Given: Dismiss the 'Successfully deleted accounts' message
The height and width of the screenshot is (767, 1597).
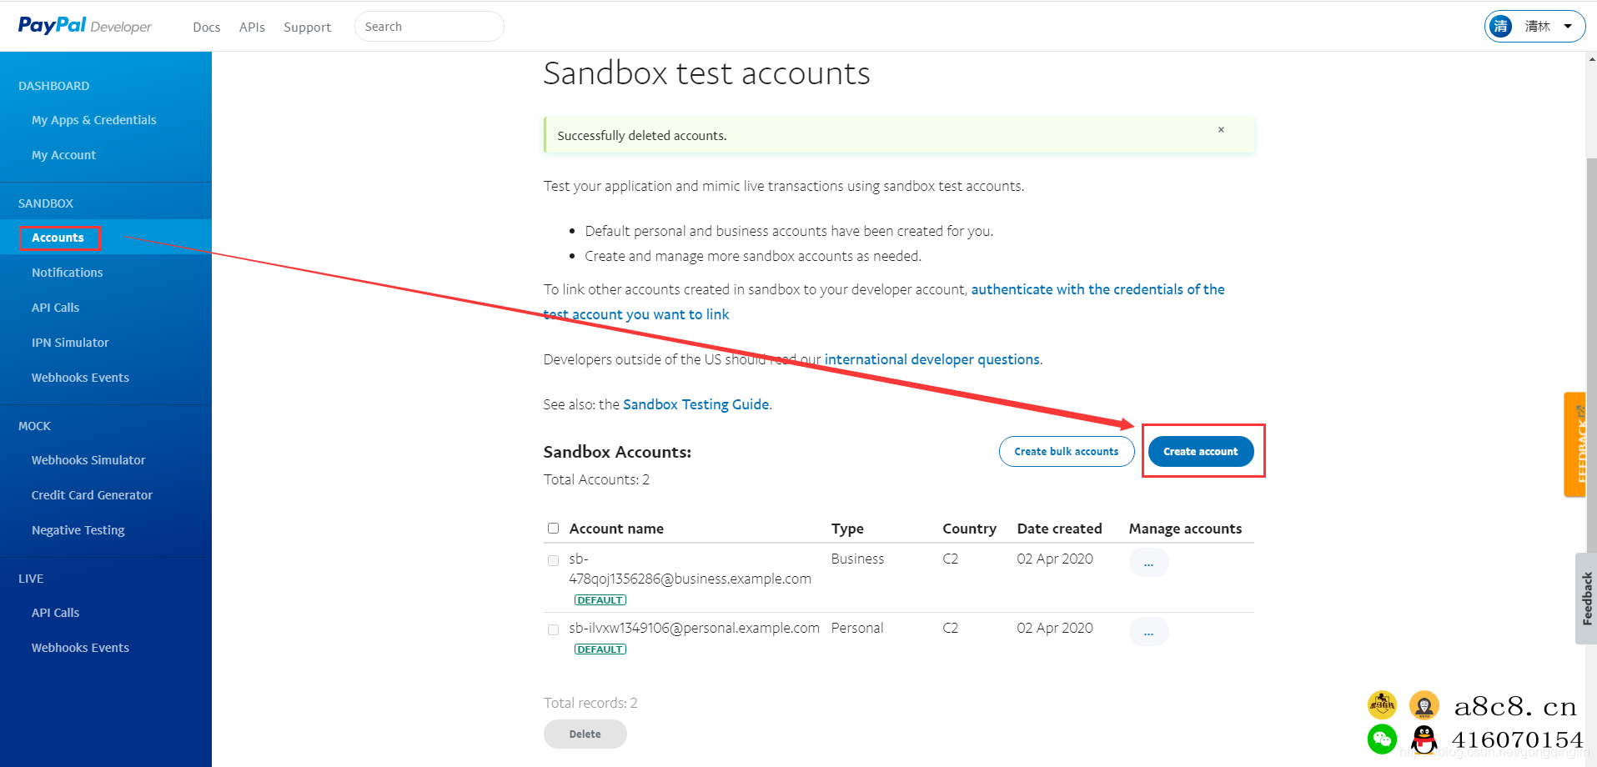Looking at the screenshot, I should point(1221,129).
